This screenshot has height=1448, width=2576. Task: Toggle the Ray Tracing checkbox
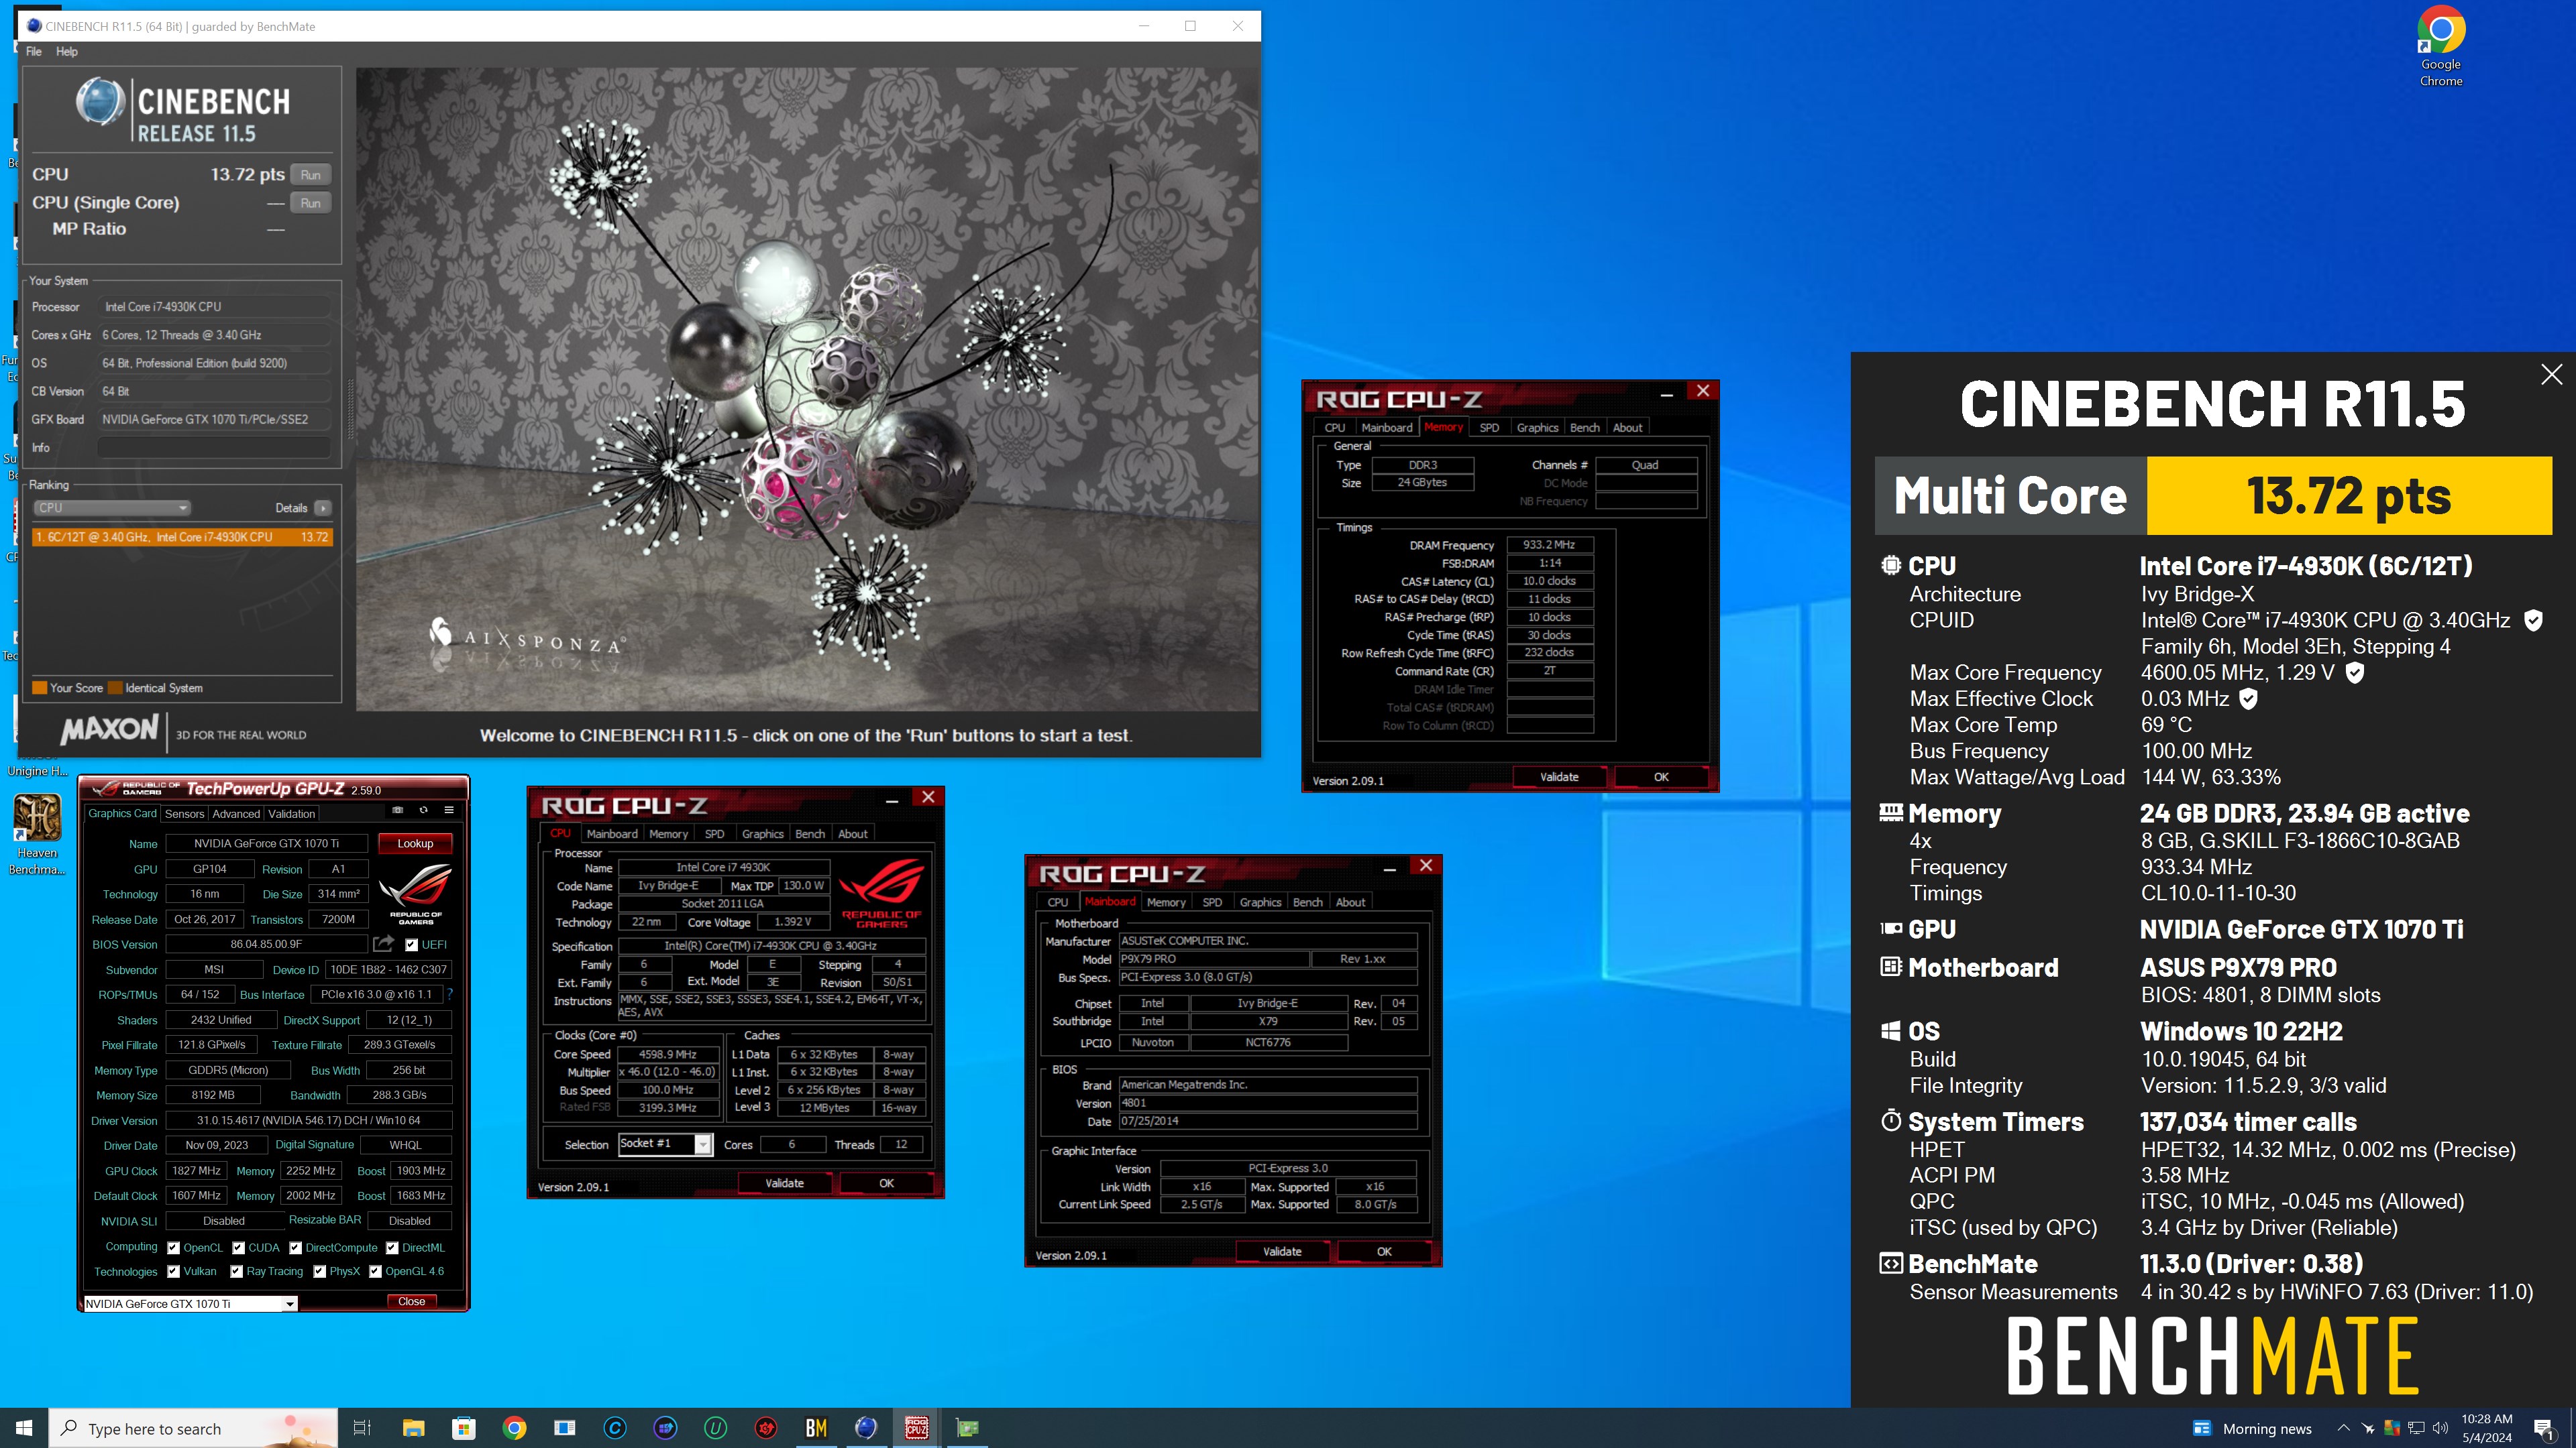(236, 1271)
